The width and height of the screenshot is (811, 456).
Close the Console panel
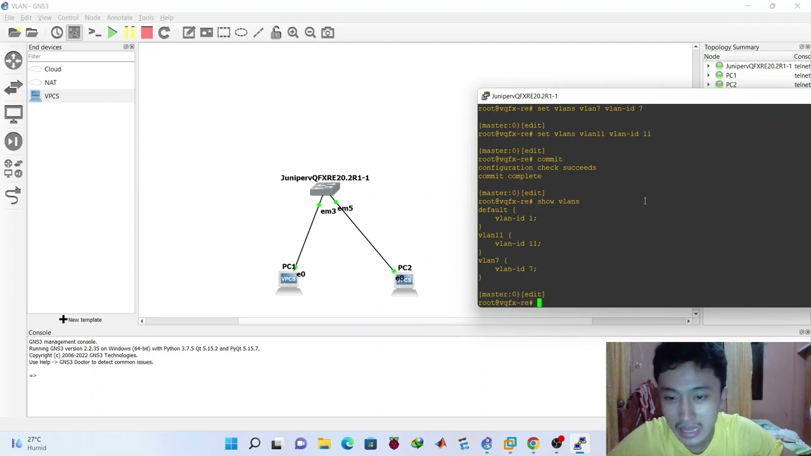point(807,332)
